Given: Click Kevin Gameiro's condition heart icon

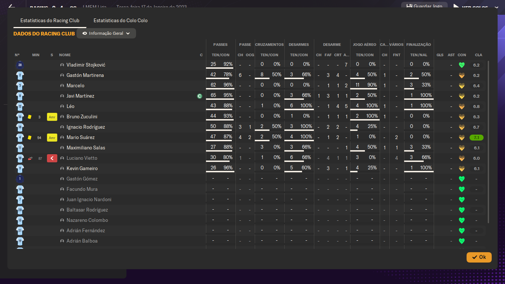Looking at the screenshot, I should coord(461,169).
